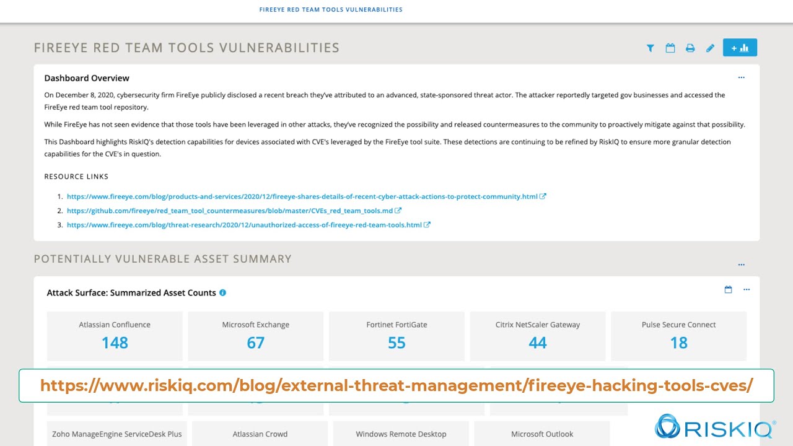Click external link icon after GitHub resource
Viewport: 793px width, 446px height.
pyautogui.click(x=398, y=211)
